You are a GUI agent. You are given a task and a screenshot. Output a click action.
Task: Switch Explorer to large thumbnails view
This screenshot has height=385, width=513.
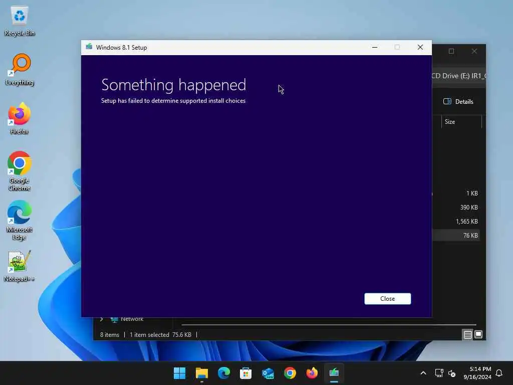(478, 334)
